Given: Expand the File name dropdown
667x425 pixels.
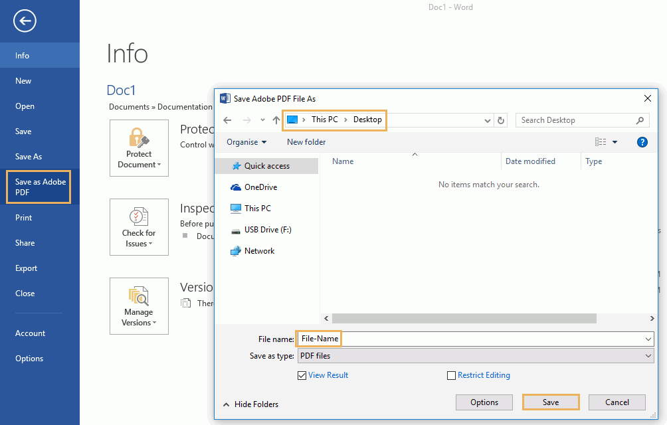Looking at the screenshot, I should tap(648, 339).
